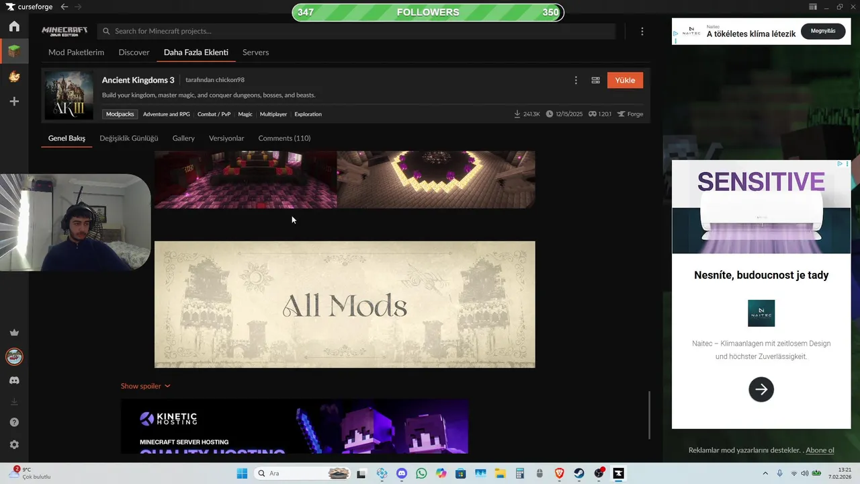860x484 pixels.
Task: Navigate back with the arrow button
Action: [x=64, y=7]
